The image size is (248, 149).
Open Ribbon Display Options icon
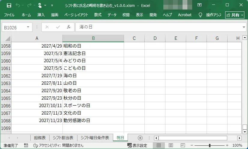pos(199,5)
